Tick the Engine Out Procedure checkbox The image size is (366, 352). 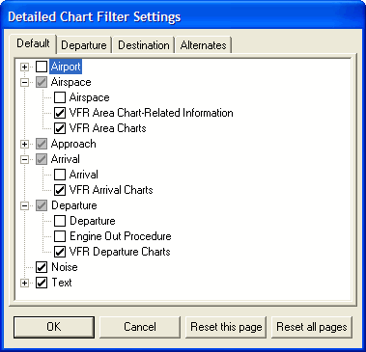(60, 236)
